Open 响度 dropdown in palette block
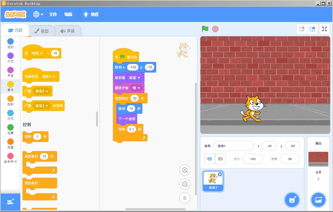This screenshot has width=333, height=212. tap(37, 53)
